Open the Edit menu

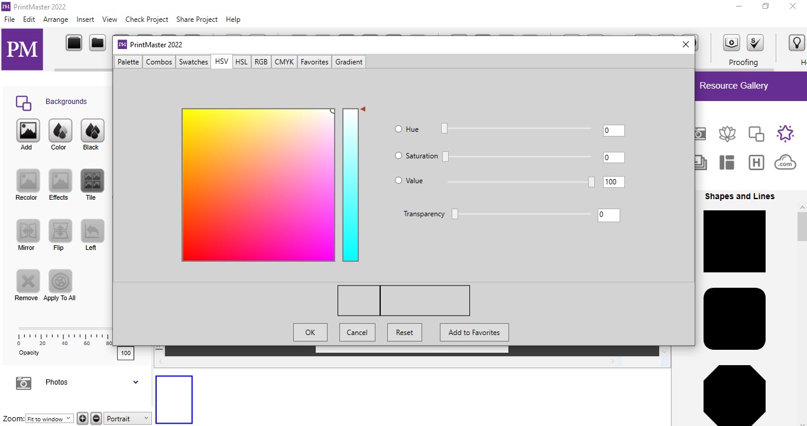[x=29, y=19]
